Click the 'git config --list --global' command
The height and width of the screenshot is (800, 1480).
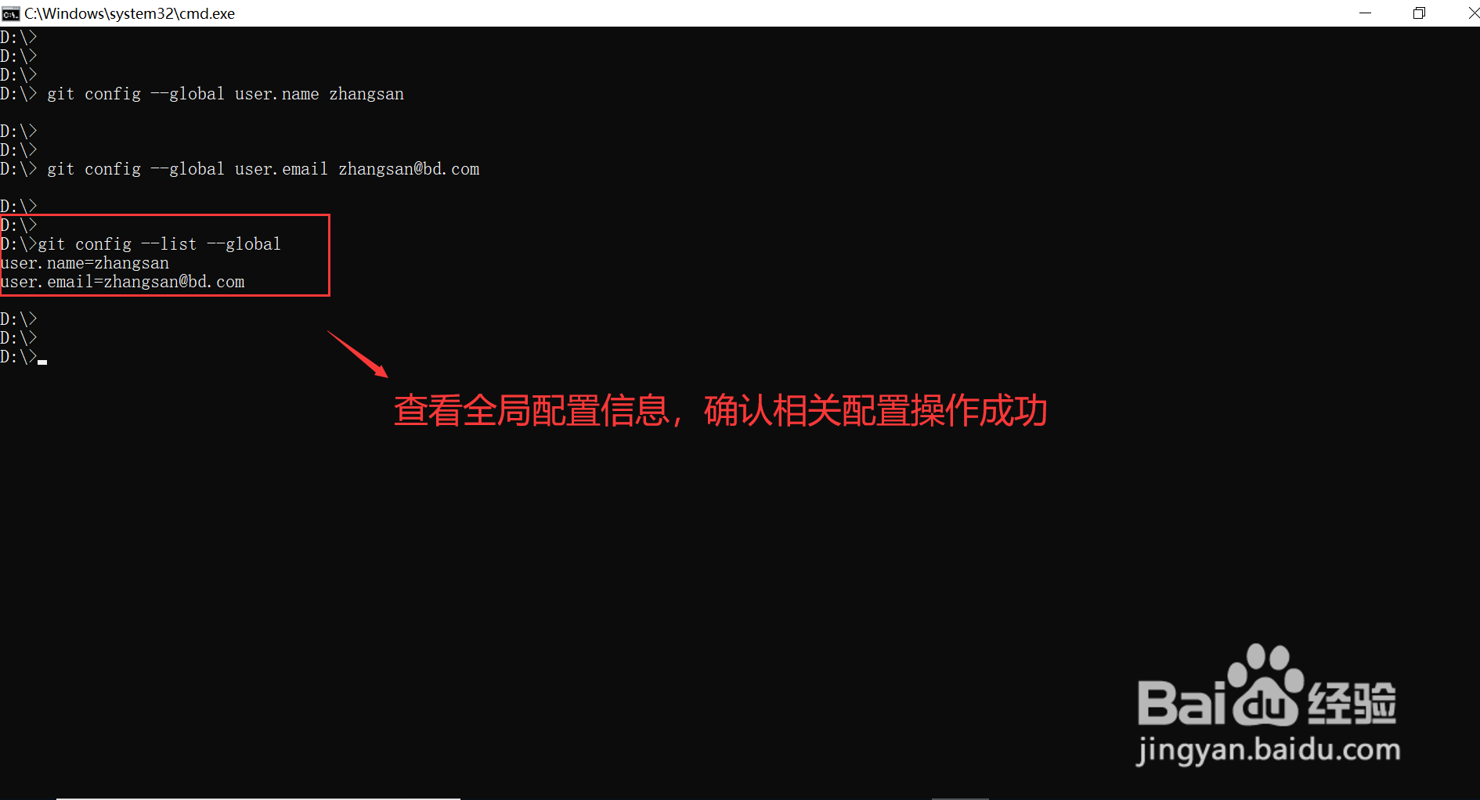[x=160, y=244]
